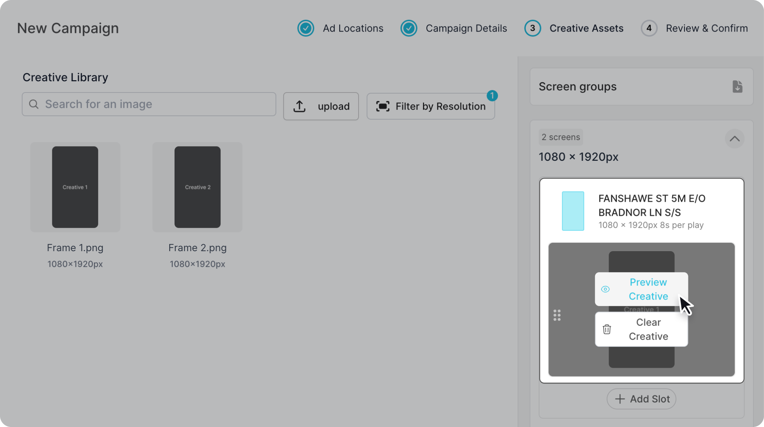This screenshot has width=764, height=427.
Task: Click the cyan screen swatch for Fanshawe St
Action: (573, 211)
